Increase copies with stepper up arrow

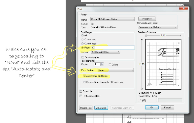point(102,64)
